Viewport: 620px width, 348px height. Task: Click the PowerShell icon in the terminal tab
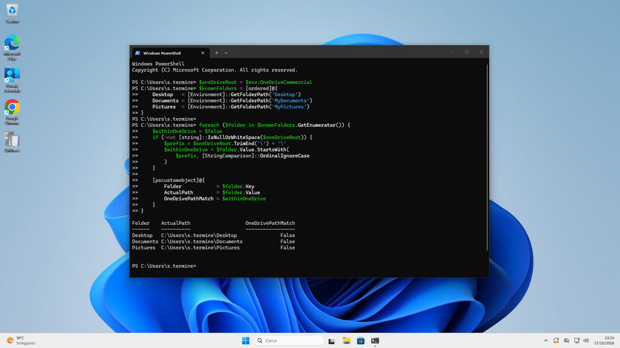point(137,53)
